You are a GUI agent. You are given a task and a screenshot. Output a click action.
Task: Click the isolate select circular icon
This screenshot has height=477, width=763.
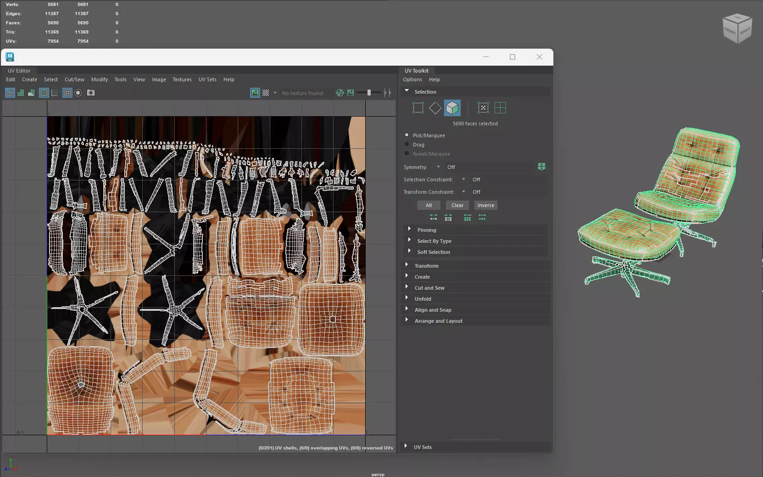point(78,93)
